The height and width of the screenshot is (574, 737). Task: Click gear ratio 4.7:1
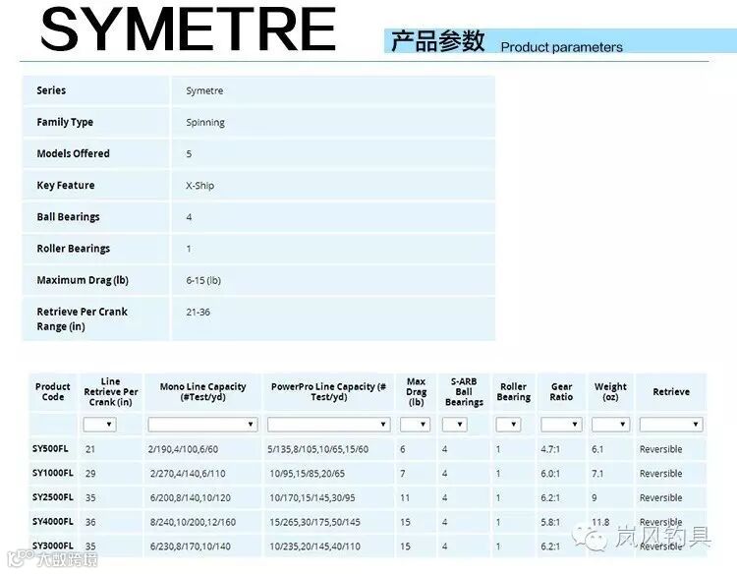pos(550,449)
